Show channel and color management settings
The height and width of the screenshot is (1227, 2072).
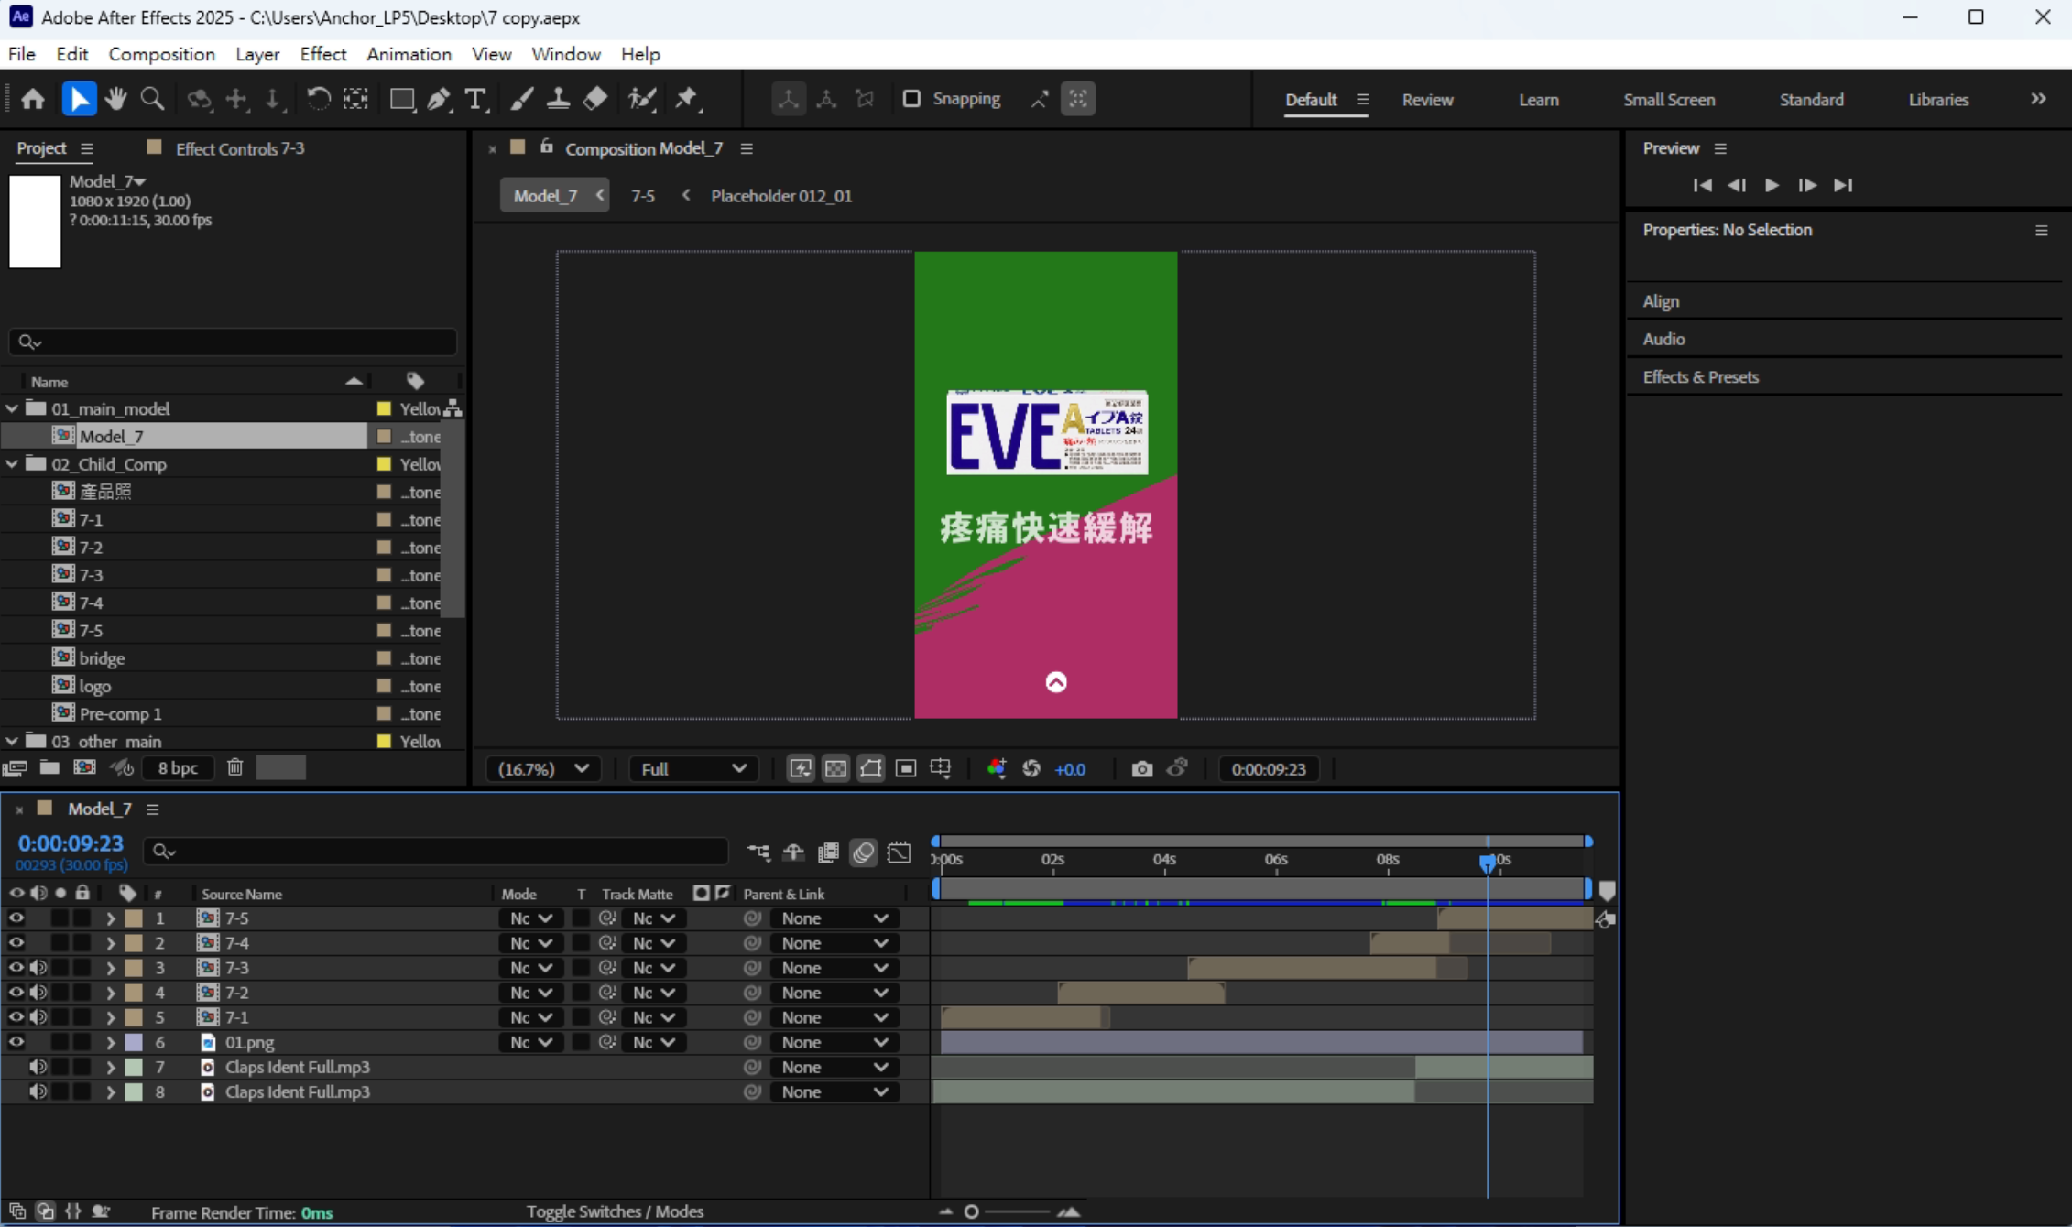pyautogui.click(x=997, y=769)
